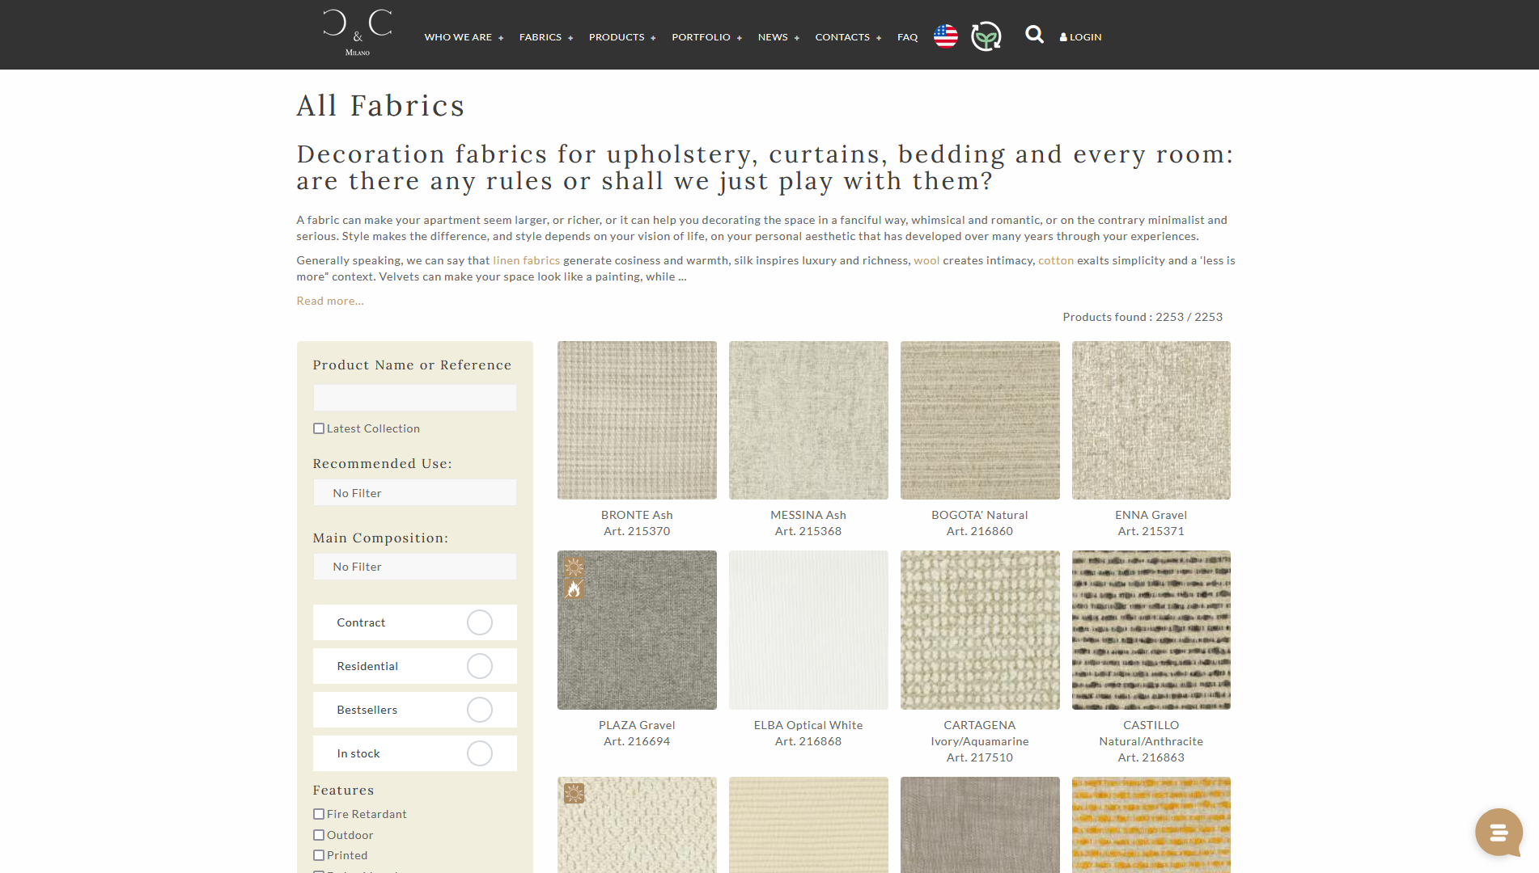Open the BRONTE Ash fabric swatch
1539x873 pixels.
[637, 420]
